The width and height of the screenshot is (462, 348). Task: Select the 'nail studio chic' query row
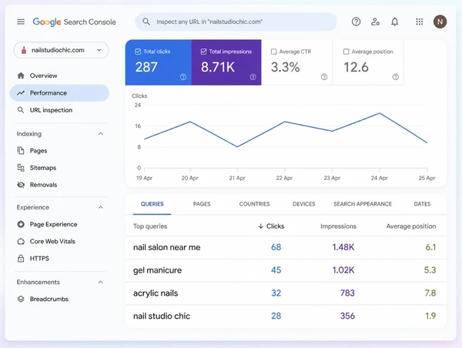click(286, 316)
